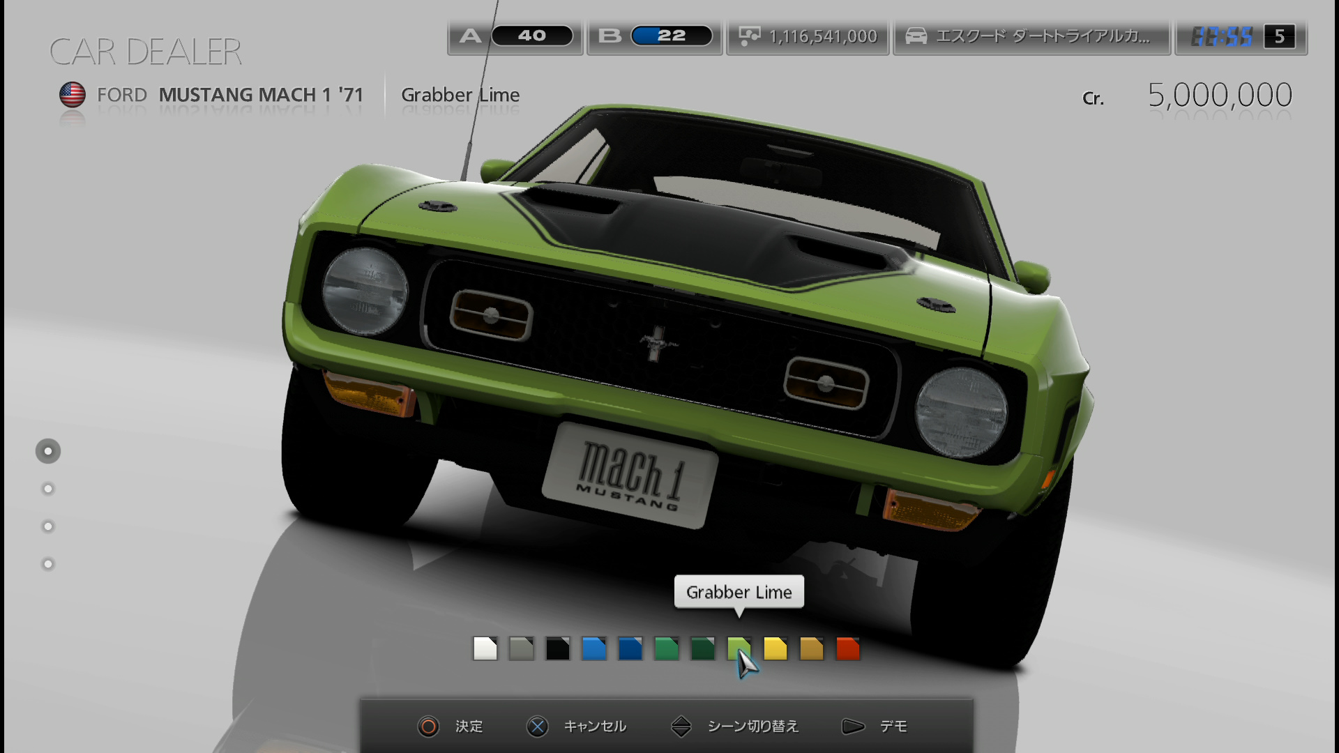Pick the gold paint swatch
This screenshot has height=753, width=1339.
click(812, 648)
